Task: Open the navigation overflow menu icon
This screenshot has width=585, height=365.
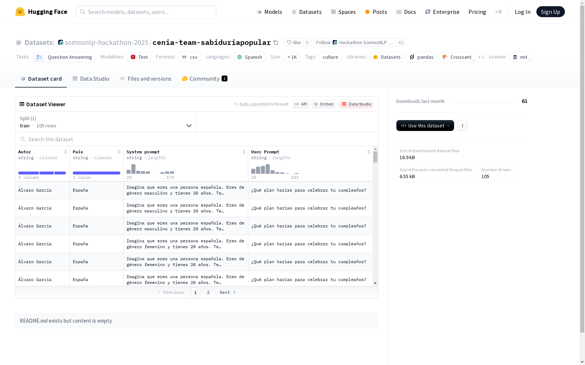Action: (498, 12)
